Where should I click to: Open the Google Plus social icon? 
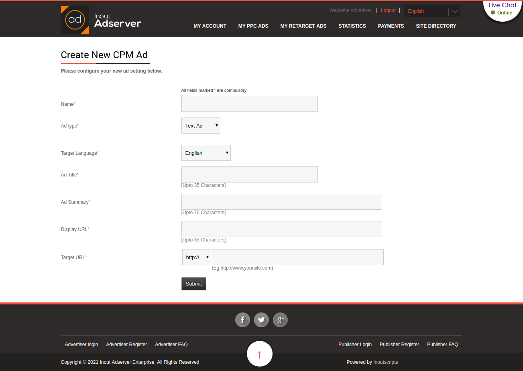pos(280,320)
